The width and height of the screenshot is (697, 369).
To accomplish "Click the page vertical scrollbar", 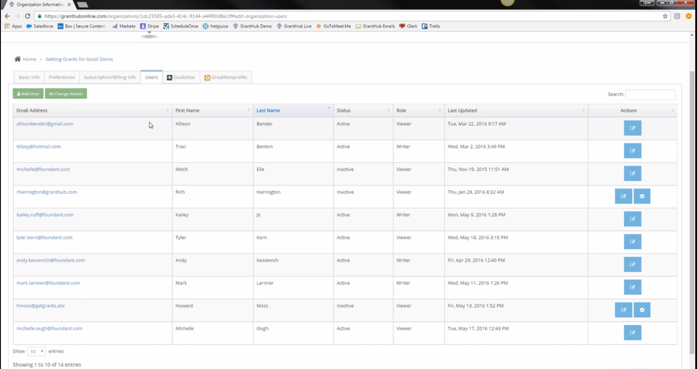I will pyautogui.click(x=692, y=212).
